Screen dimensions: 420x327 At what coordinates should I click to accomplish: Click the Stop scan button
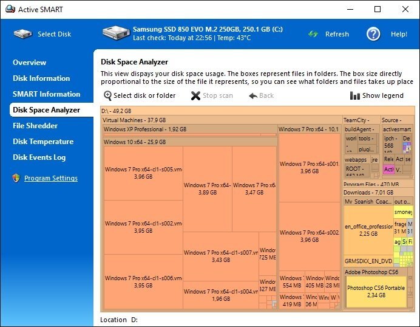218,95
